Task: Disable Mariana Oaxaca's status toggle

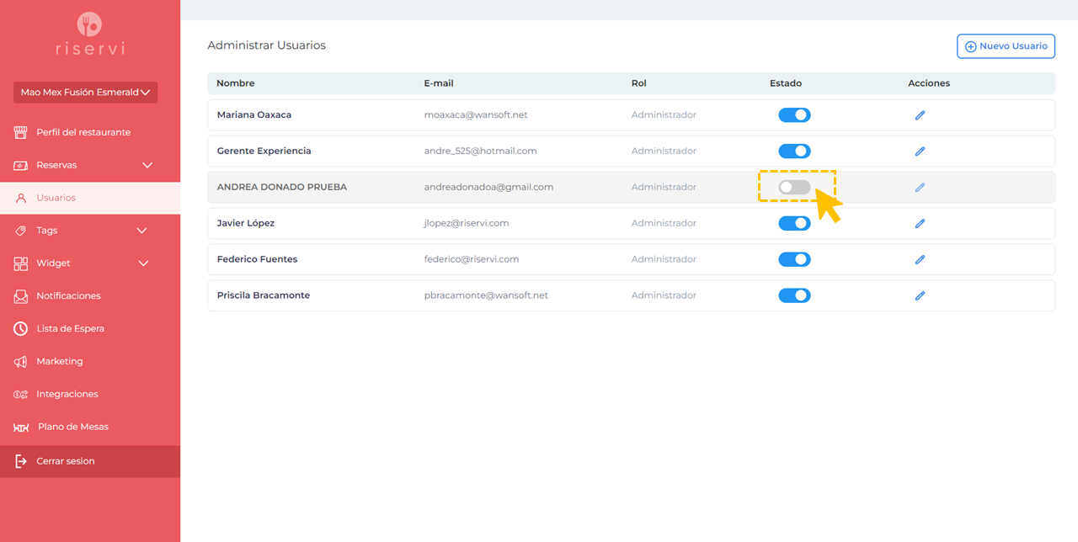Action: (794, 115)
